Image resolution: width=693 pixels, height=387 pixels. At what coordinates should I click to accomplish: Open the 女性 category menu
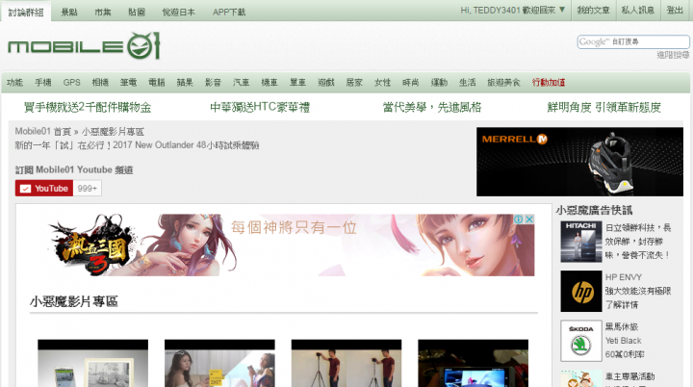pyautogui.click(x=383, y=82)
